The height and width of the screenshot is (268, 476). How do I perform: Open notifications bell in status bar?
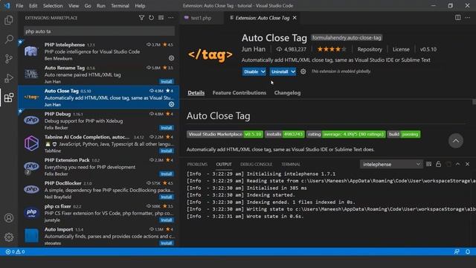tap(468, 252)
